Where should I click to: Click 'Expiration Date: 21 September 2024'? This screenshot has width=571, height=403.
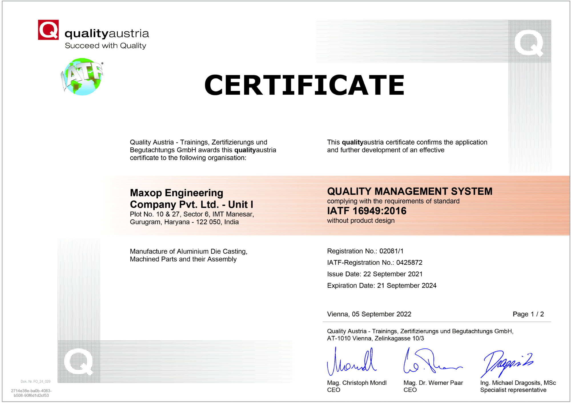382,286
